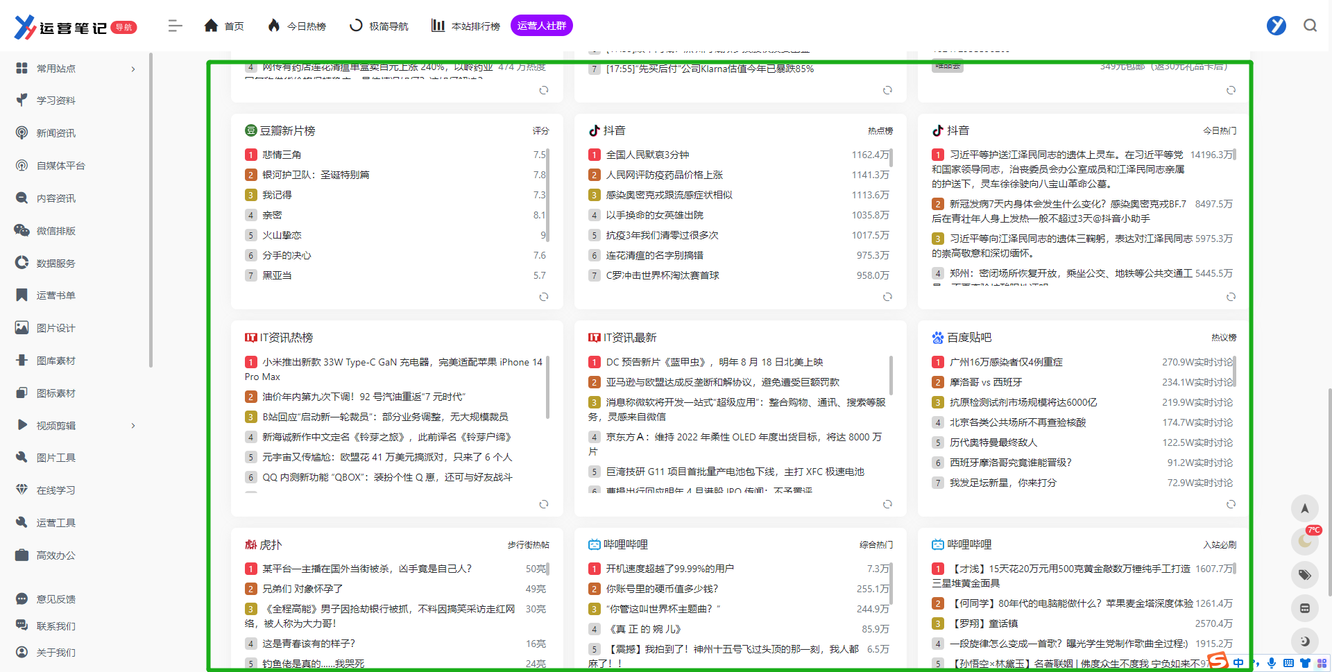This screenshot has width=1332, height=672.
Task: Open 常用站点 in the sidebar
Action: (56, 69)
